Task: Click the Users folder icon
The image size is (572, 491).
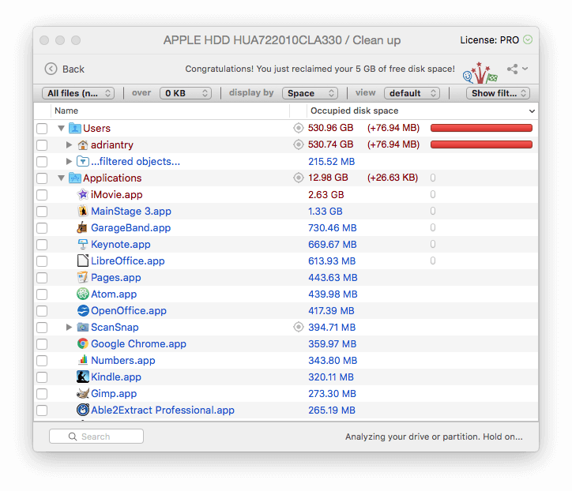Action: point(75,128)
